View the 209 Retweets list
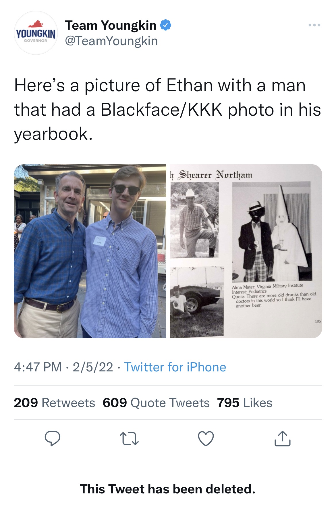The height and width of the screenshot is (519, 336). (x=54, y=403)
